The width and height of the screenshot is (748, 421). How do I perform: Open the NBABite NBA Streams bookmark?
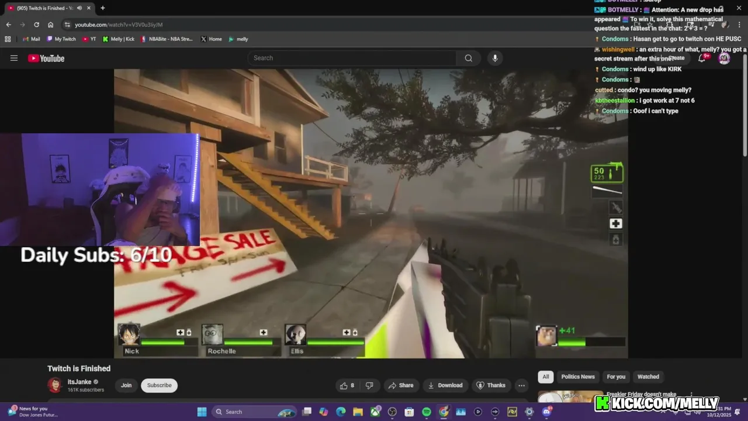167,39
